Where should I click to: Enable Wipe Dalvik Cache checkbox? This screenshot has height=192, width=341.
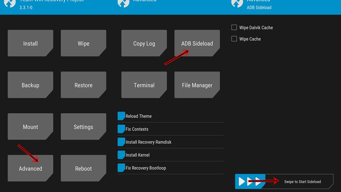[234, 28]
